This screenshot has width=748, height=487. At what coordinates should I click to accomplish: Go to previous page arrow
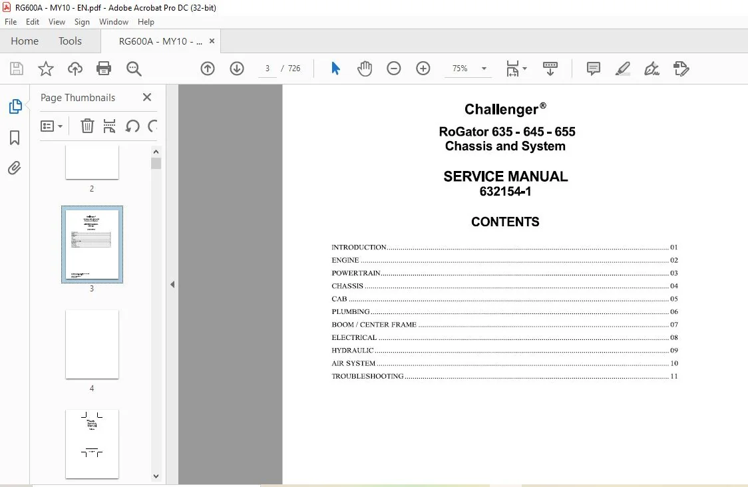pos(208,69)
